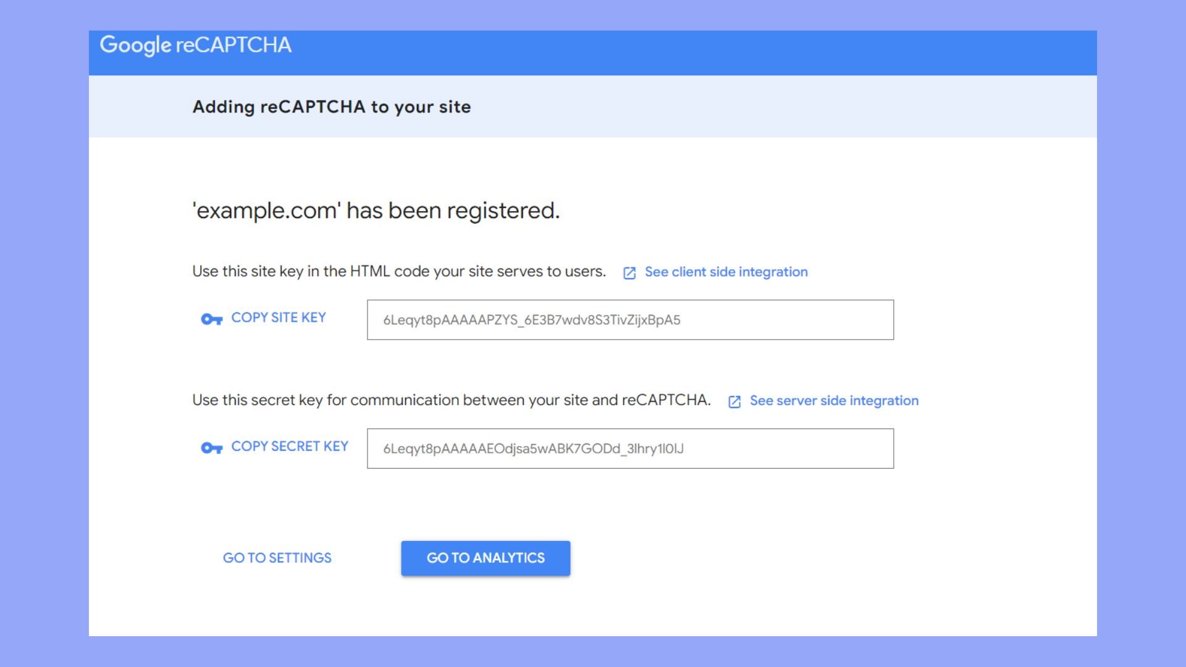The image size is (1186, 667).
Task: Focus the secret key text field
Action: tap(630, 448)
